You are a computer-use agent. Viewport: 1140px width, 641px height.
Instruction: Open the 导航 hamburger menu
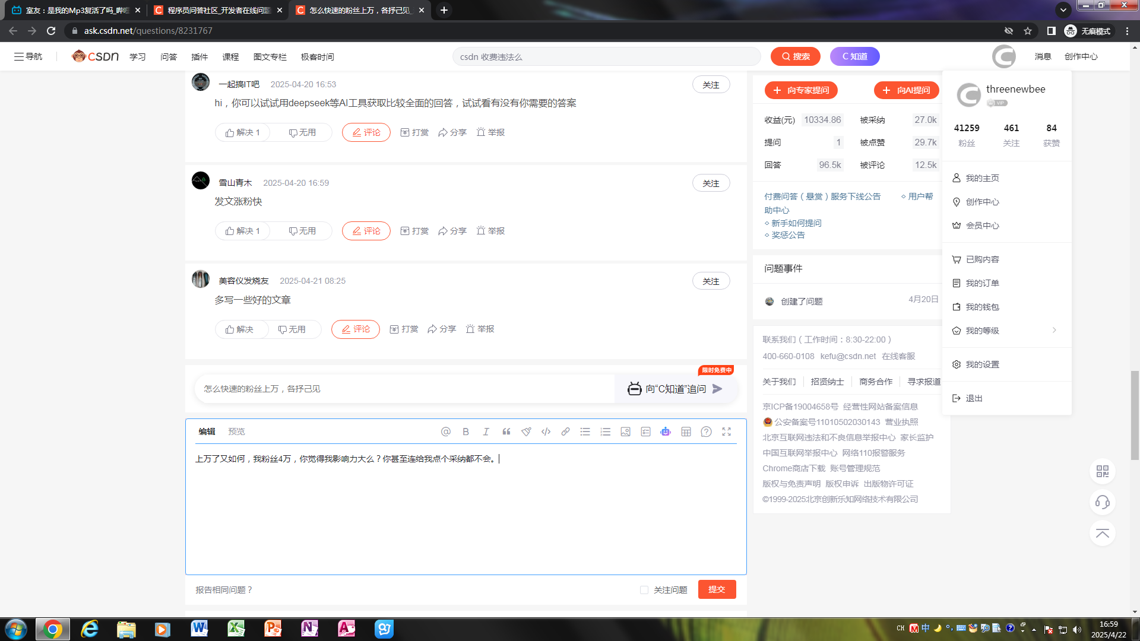pos(28,56)
